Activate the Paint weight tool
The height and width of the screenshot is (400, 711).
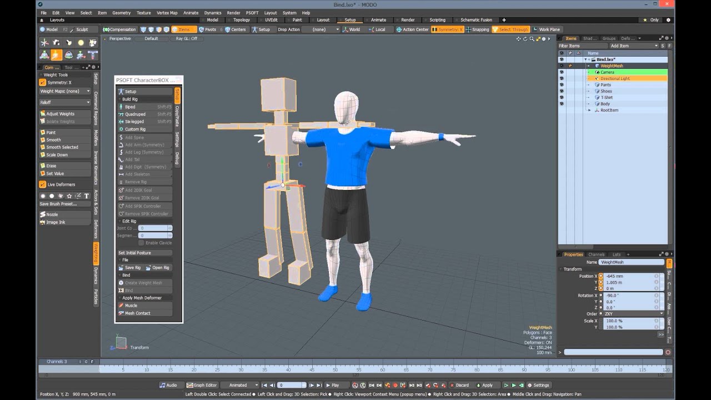click(64, 132)
